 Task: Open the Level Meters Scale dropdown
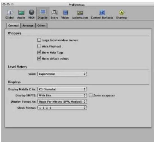coord(62,74)
